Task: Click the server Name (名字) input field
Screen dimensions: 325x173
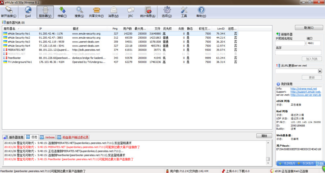Action: click(x=298, y=52)
